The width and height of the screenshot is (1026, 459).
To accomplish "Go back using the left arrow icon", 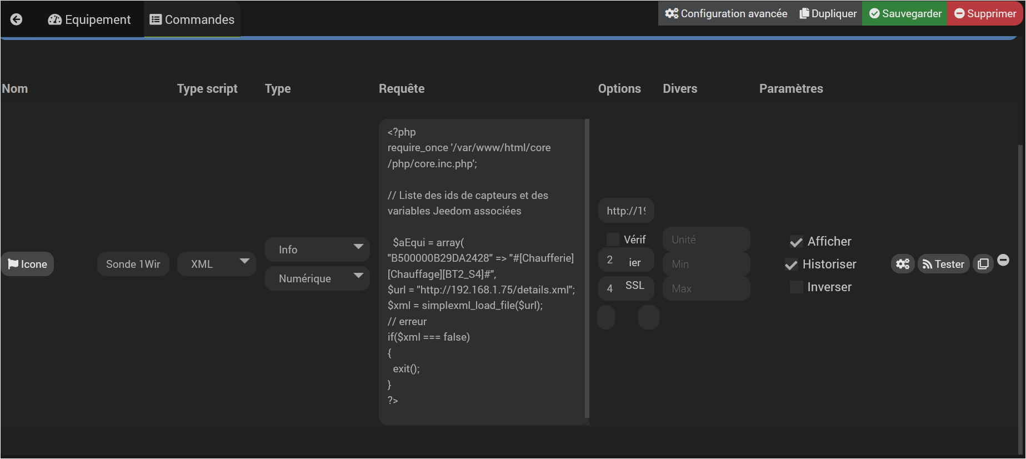I will [x=17, y=19].
